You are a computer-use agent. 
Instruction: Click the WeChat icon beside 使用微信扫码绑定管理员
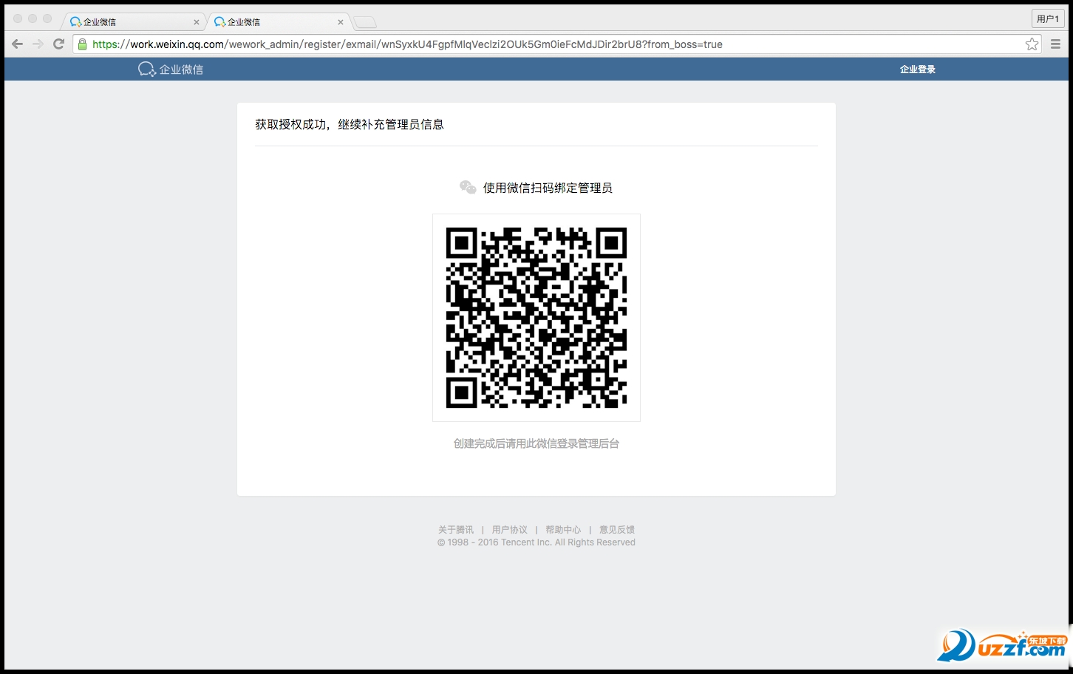pyautogui.click(x=468, y=188)
